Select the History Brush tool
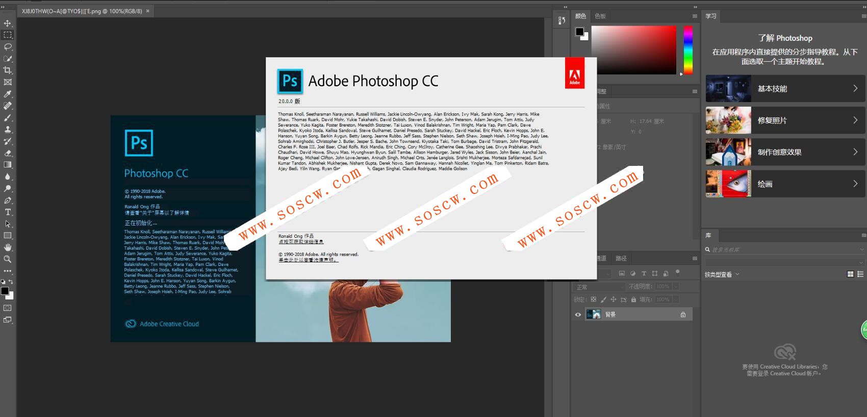The width and height of the screenshot is (867, 417). [8, 141]
